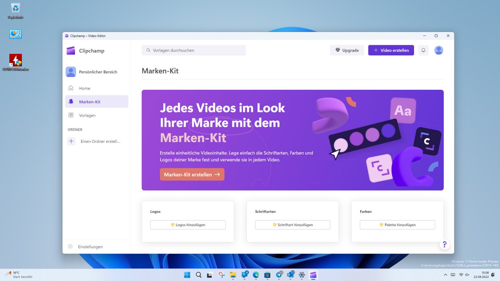Viewport: 500px width, 281px height.
Task: Open notifications bell
Action: coord(423,50)
